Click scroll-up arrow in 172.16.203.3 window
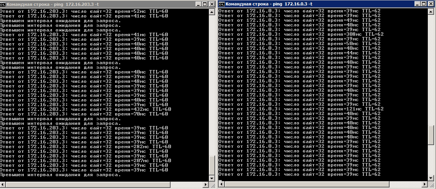Image resolution: width=436 pixels, height=189 pixels. (212, 12)
